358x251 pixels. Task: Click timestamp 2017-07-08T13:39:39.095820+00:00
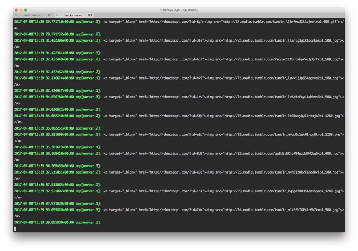(x=44, y=210)
